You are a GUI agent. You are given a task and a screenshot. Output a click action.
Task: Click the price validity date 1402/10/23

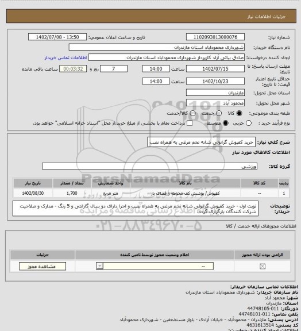coord(215,81)
